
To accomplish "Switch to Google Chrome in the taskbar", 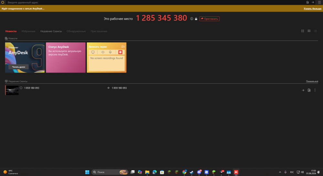I will click(x=184, y=172).
